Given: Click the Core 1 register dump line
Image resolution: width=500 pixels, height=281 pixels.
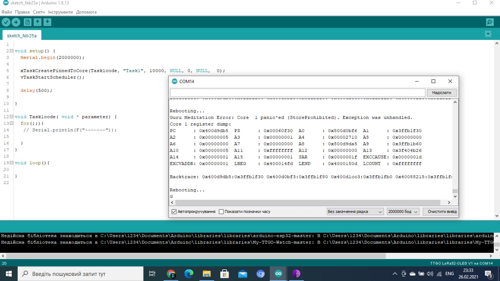Looking at the screenshot, I should point(200,124).
